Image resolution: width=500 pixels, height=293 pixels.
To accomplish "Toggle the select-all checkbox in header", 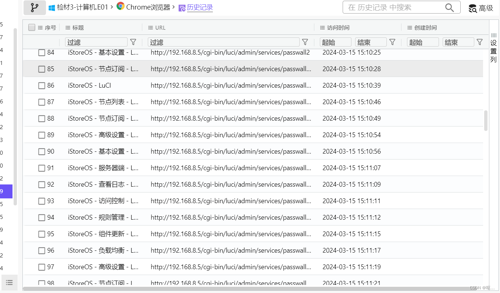I will point(32,27).
